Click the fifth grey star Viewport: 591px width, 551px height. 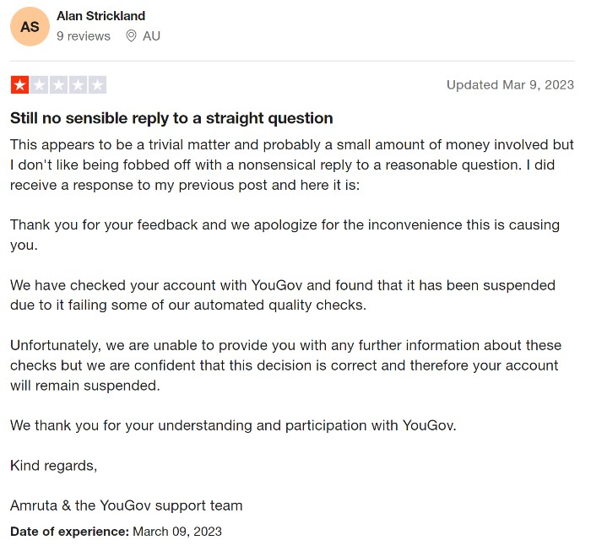point(97,84)
